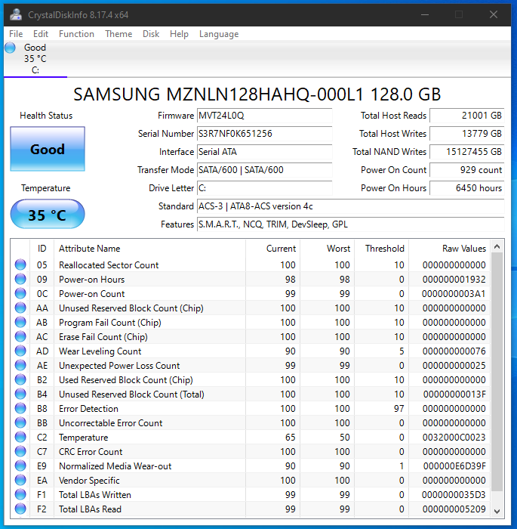Click the Raw Values column header

450,249
